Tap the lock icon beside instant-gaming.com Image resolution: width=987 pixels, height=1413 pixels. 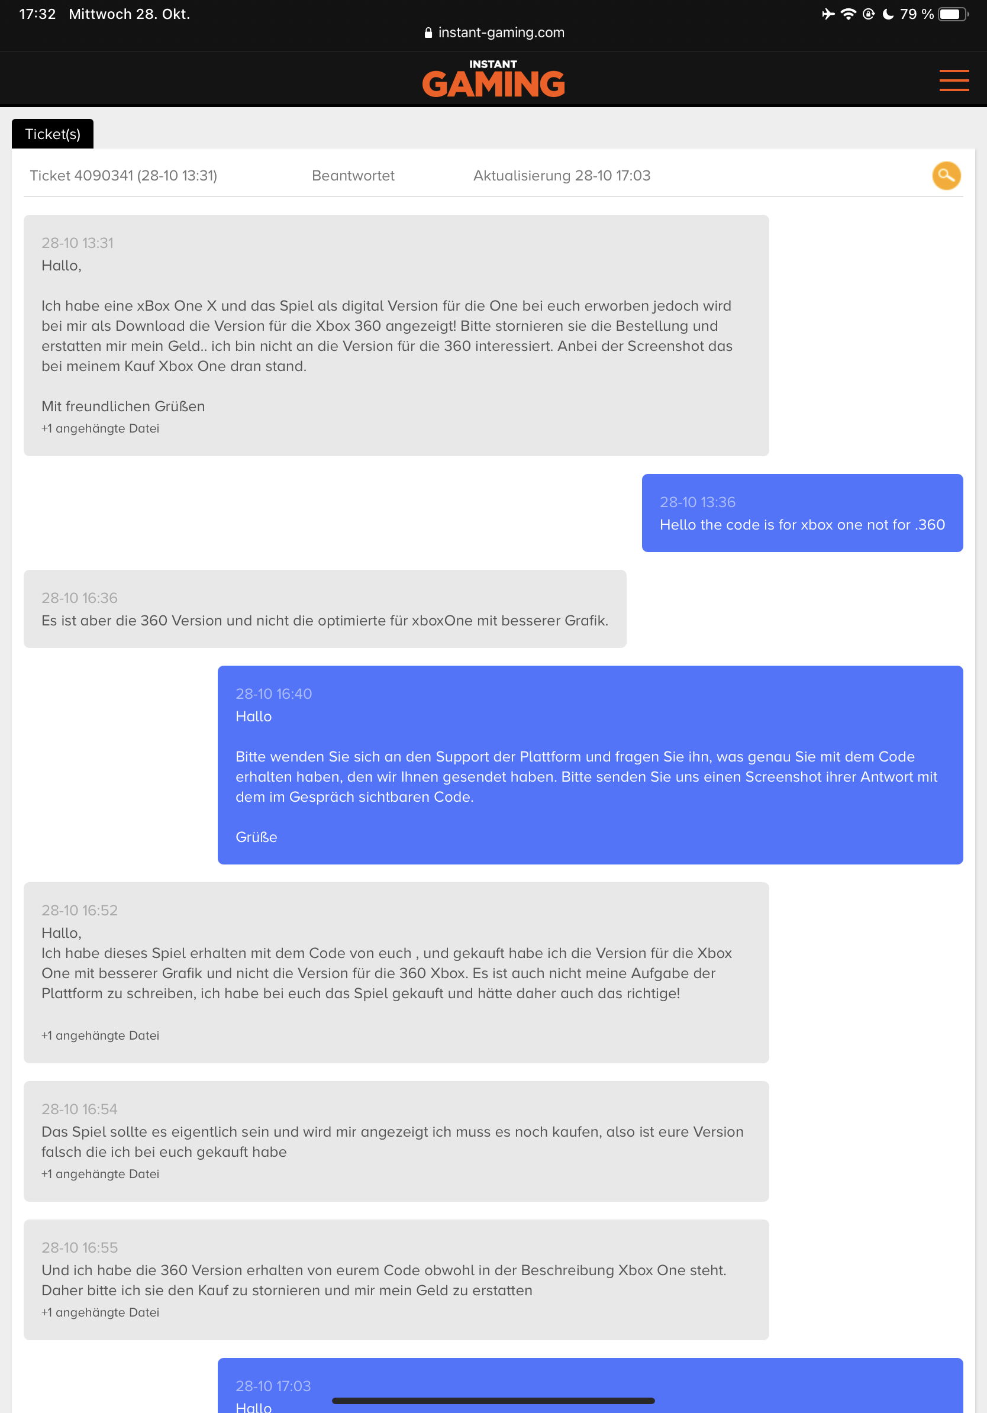(428, 33)
